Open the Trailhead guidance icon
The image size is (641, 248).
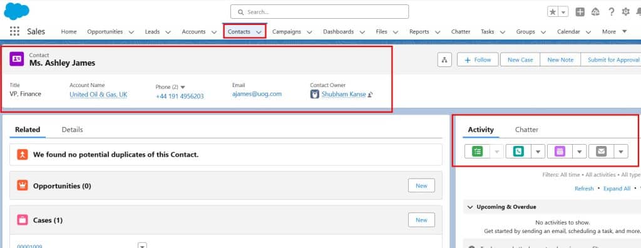pyautogui.click(x=596, y=12)
